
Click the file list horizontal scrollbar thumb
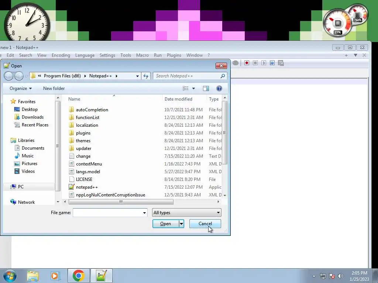[x=121, y=202]
